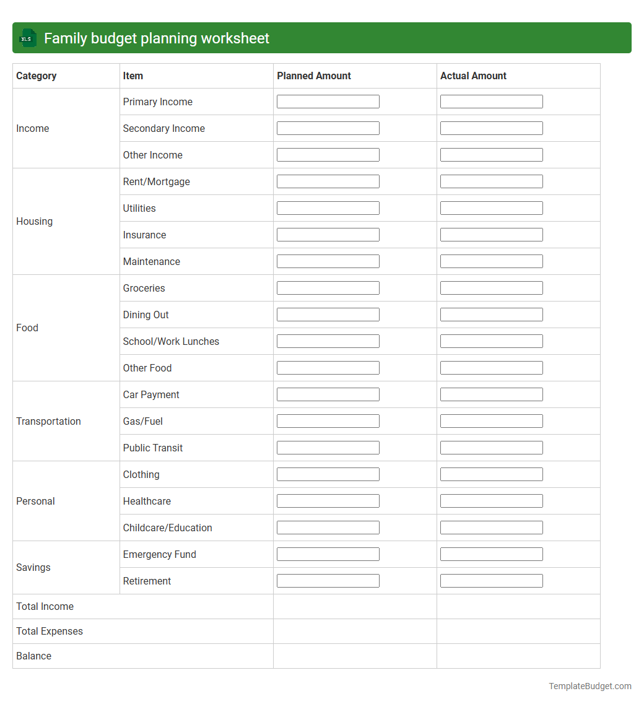644x704 pixels.
Task: Click the Category column header
Action: pyautogui.click(x=37, y=76)
